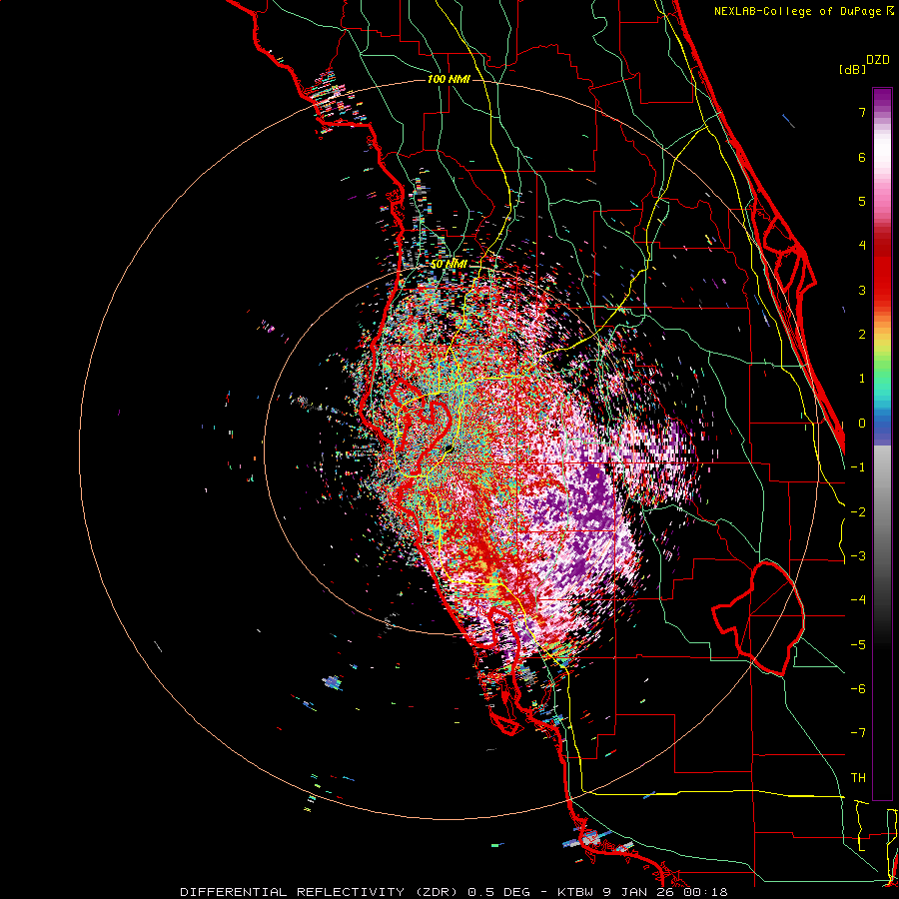This screenshot has height=899, width=899.
Task: Click the -5 value on the scale
Action: click(x=858, y=645)
